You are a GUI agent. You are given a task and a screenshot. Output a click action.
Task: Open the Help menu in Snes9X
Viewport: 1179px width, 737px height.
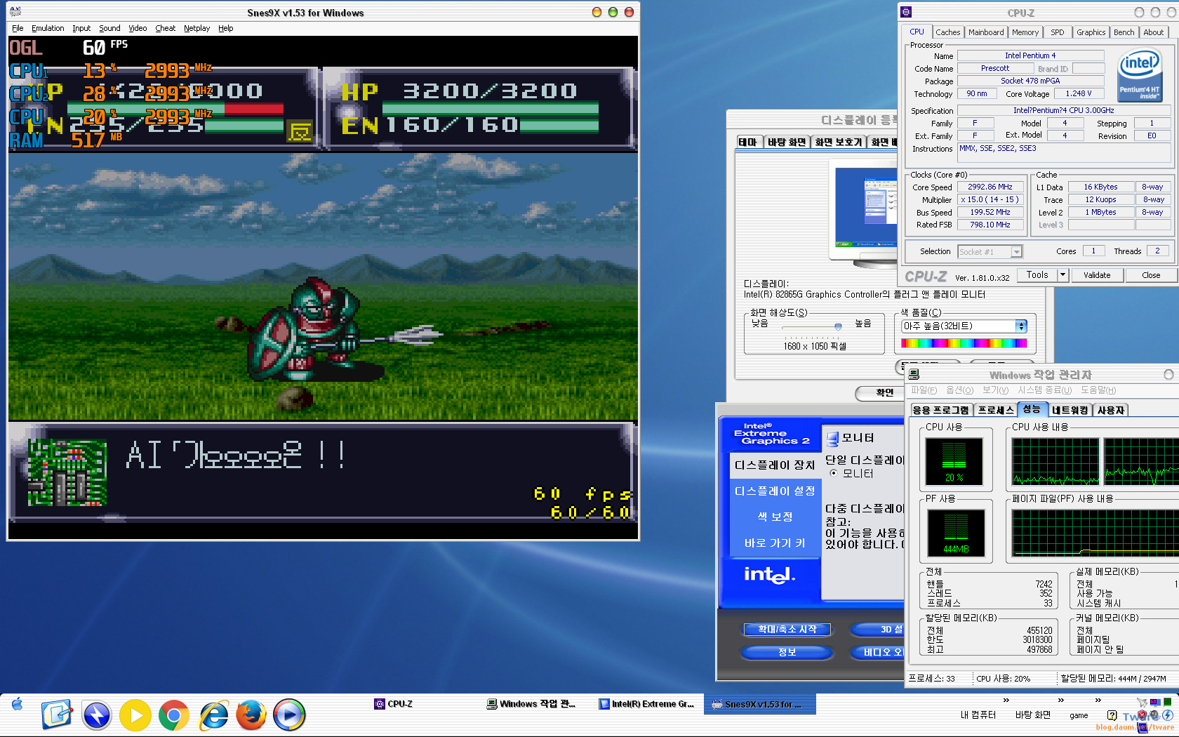[225, 28]
